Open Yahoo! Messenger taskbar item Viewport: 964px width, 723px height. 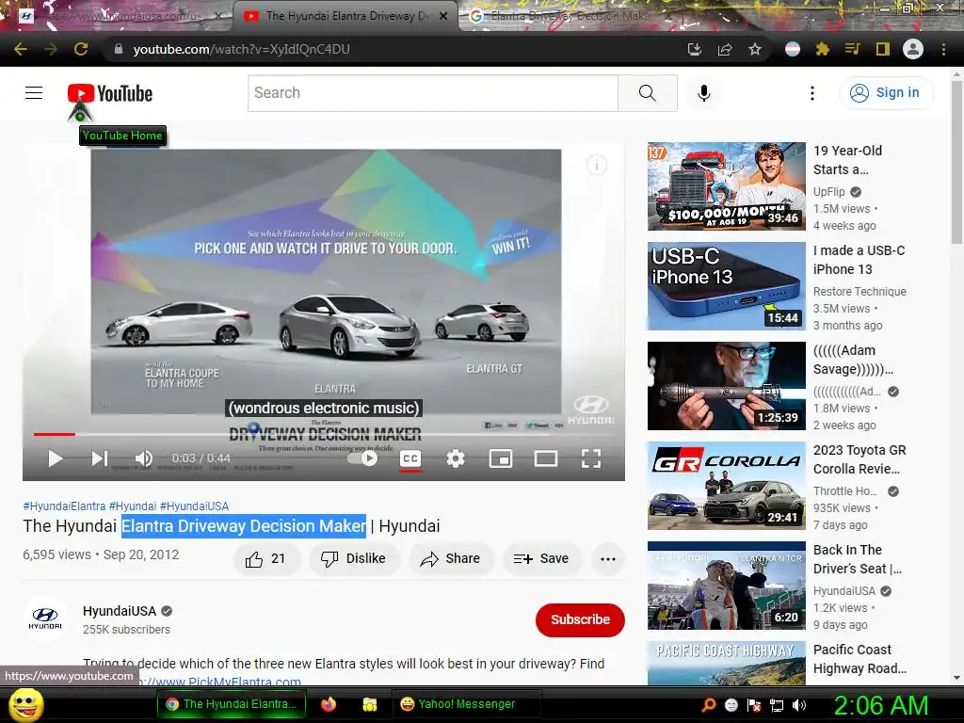[x=465, y=704]
